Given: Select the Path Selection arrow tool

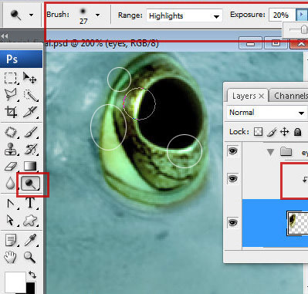Looking at the screenshot, I should click(11, 221).
